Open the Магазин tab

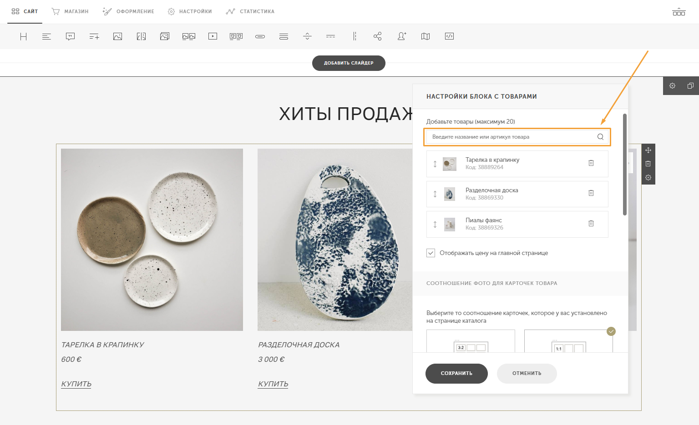point(70,11)
